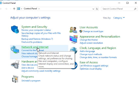140x100 pixels.
Task: Open Ease of Access category heading
Action: (x=89, y=62)
